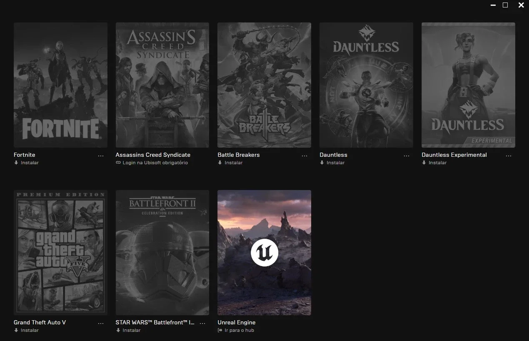529x341 pixels.
Task: Click Instalar under the Dauntless title
Action: pos(332,163)
